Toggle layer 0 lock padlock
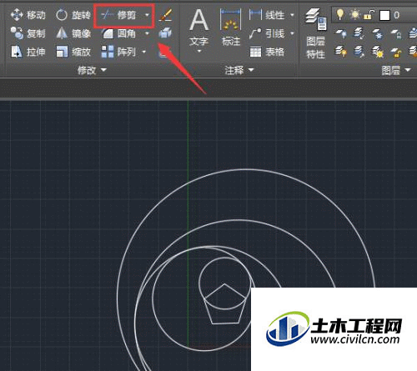The width and height of the screenshot is (417, 371). click(369, 15)
